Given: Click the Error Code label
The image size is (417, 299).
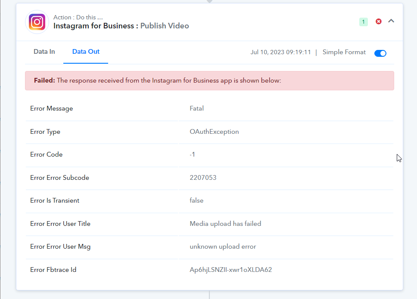Looking at the screenshot, I should click(46, 154).
